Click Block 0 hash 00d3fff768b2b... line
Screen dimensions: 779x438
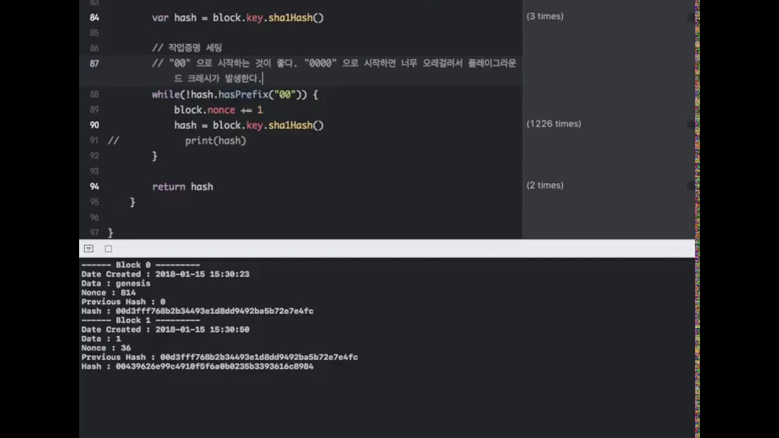(x=197, y=311)
